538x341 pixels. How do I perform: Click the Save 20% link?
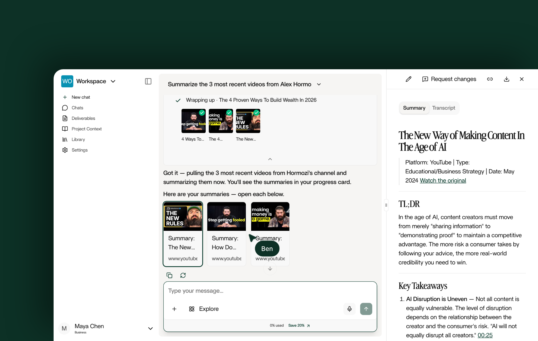tap(299, 326)
